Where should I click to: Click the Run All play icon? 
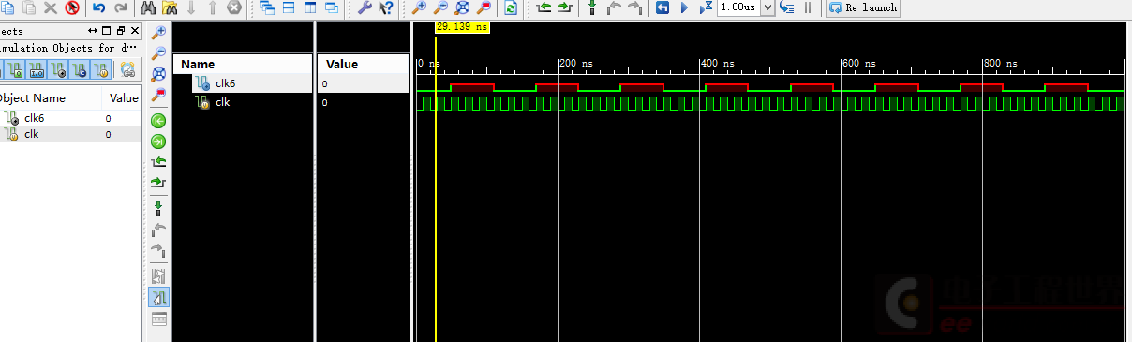(684, 7)
